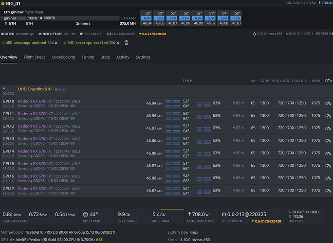Viewport: 333px width, 243px height.
Task: Click the gminer 100% progress bar
Action: [60, 18]
